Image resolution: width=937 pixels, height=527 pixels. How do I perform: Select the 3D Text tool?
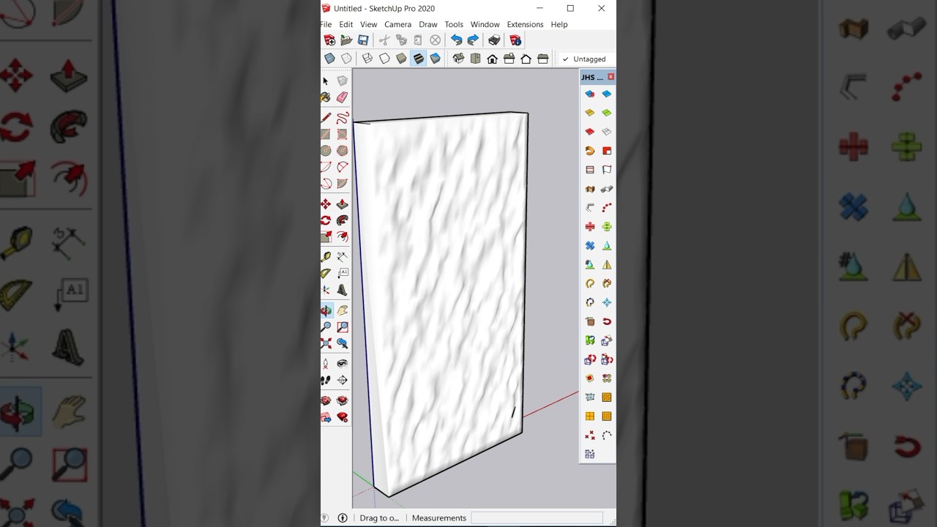(342, 290)
